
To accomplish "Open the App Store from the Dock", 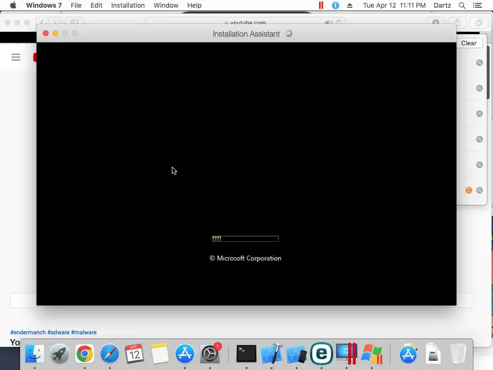I will [x=185, y=354].
